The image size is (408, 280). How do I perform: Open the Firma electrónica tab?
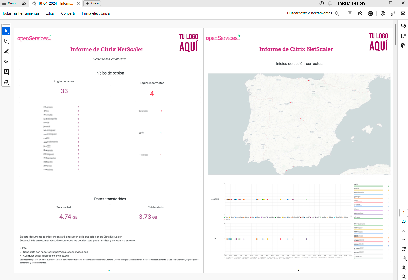point(96,13)
